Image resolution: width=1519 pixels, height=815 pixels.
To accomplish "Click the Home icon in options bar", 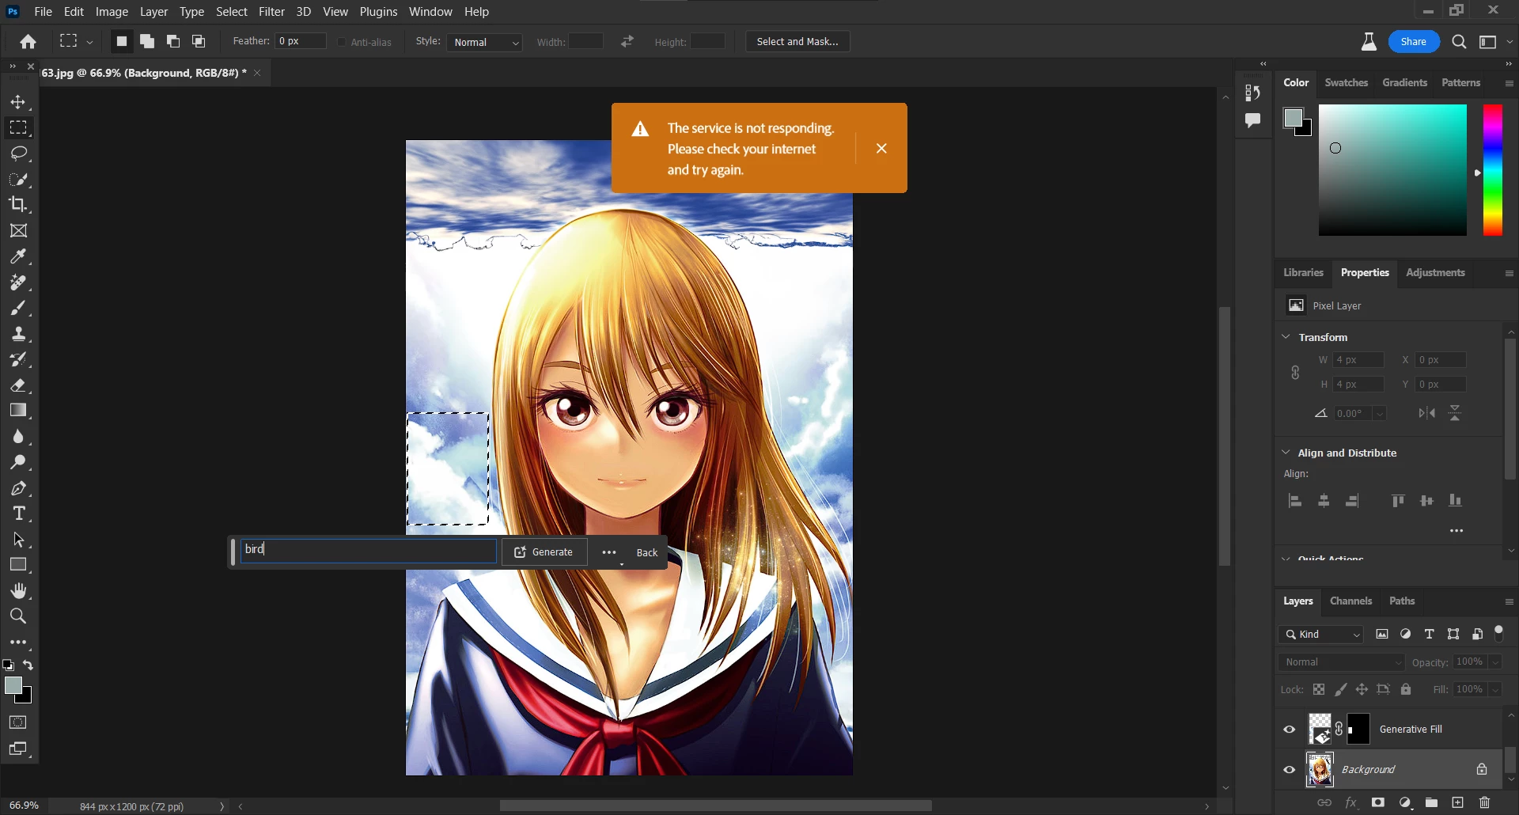I will point(28,42).
